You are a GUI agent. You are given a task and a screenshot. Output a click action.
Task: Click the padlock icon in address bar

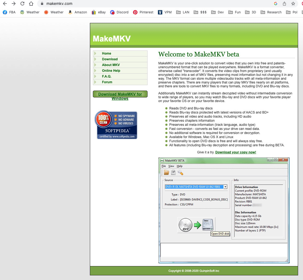click(42, 4)
